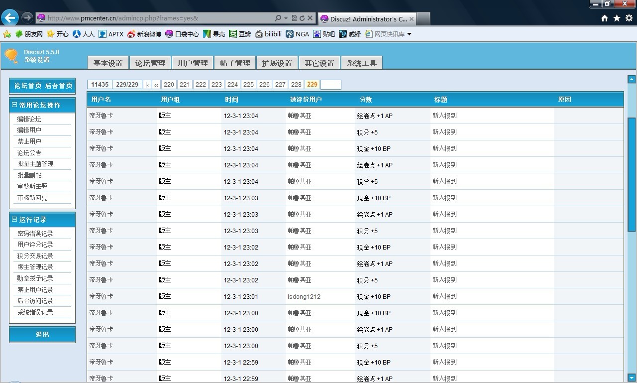Viewport: 637px width, 383px height.
Task: Open 编辑论坛 in sidebar
Action: pyautogui.click(x=29, y=119)
